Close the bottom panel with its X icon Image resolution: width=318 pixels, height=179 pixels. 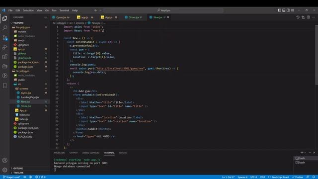pos(314,153)
